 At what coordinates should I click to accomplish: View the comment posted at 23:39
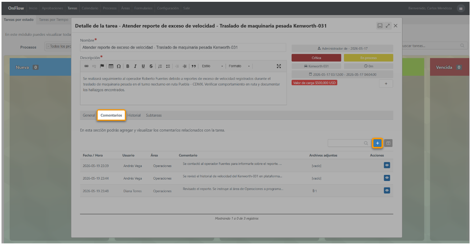point(387,165)
